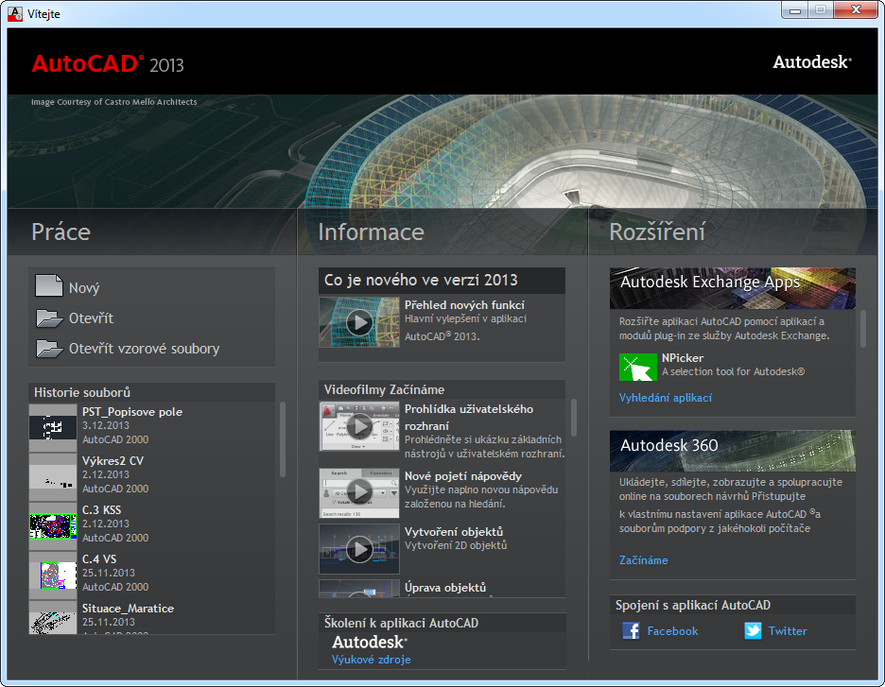Open recent file PST_Popisove pole
The width and height of the screenshot is (885, 687).
click(x=131, y=412)
